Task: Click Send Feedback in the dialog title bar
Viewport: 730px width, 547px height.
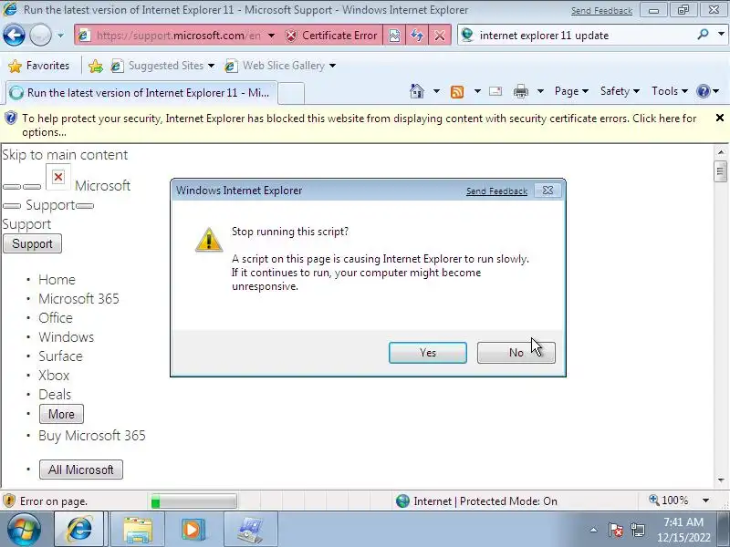Action: [496, 191]
